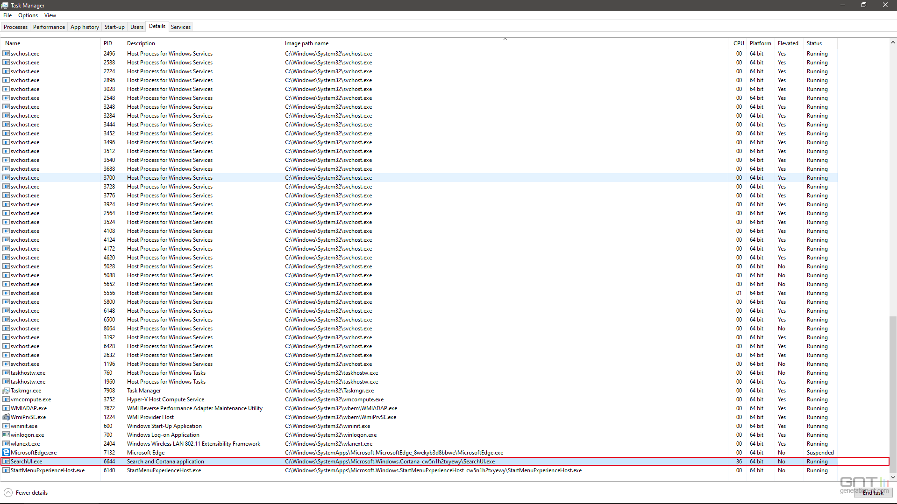Click CPU value 36 for SearchUI.exe
897x504 pixels.
739,462
